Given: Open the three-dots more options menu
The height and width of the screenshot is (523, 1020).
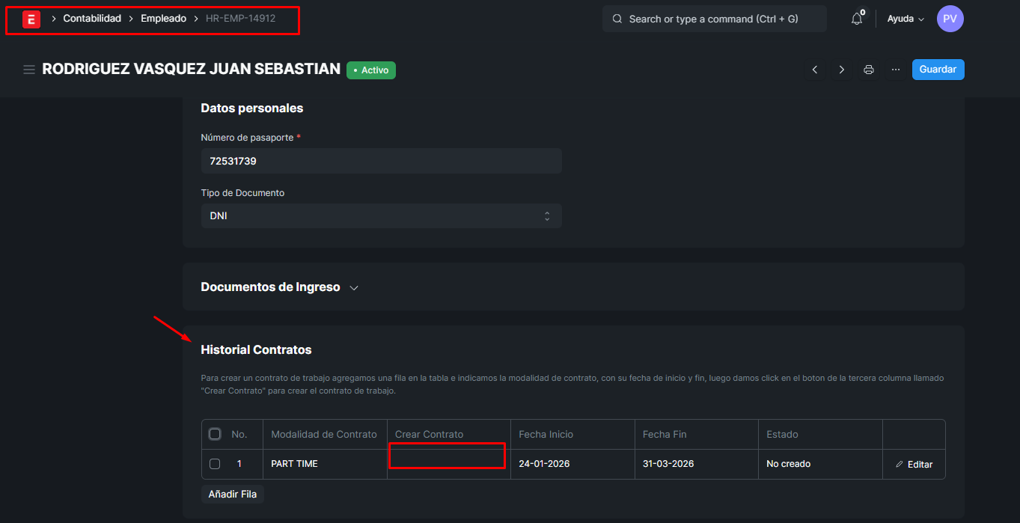Looking at the screenshot, I should point(896,70).
